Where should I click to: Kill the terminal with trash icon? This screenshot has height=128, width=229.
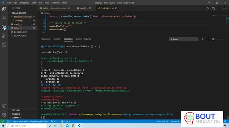[213, 39]
